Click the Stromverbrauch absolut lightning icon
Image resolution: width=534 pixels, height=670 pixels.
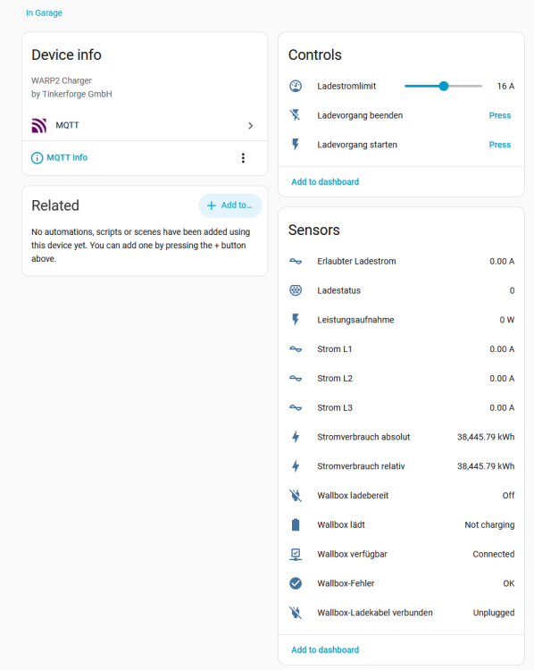(x=296, y=437)
